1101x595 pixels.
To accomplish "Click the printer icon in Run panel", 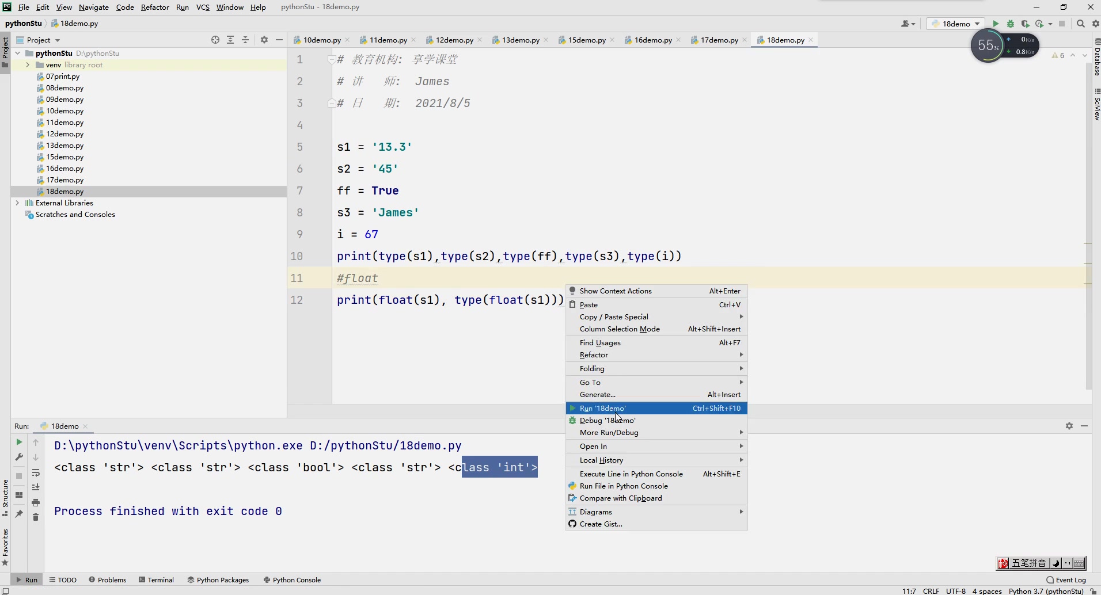I will click(x=36, y=502).
